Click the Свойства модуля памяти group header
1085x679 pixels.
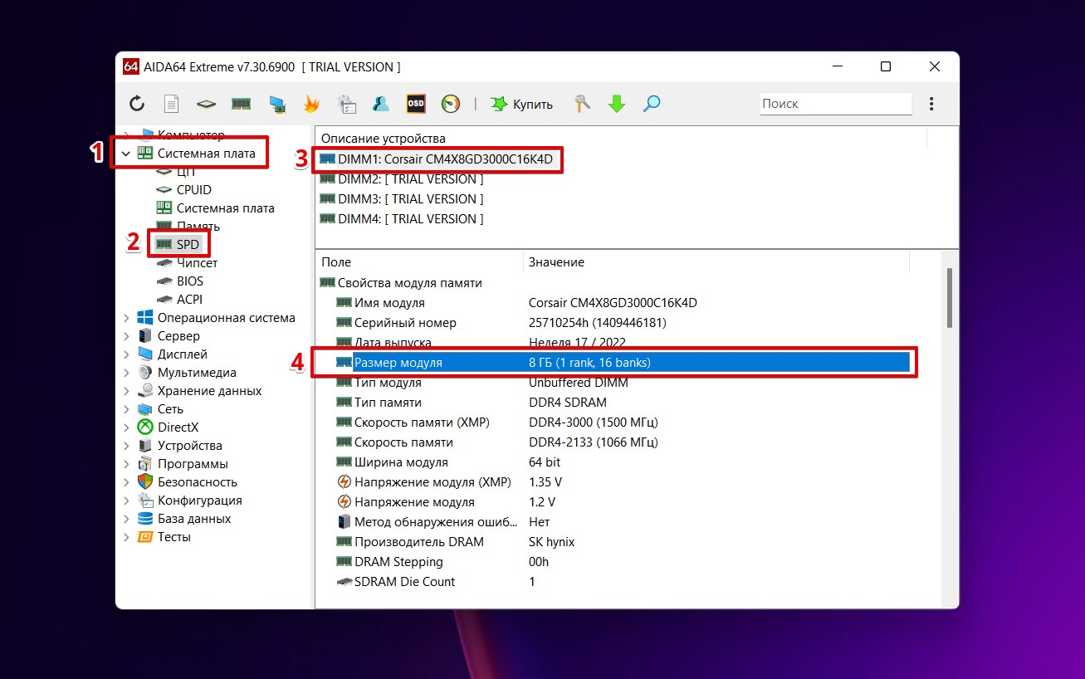click(x=401, y=283)
